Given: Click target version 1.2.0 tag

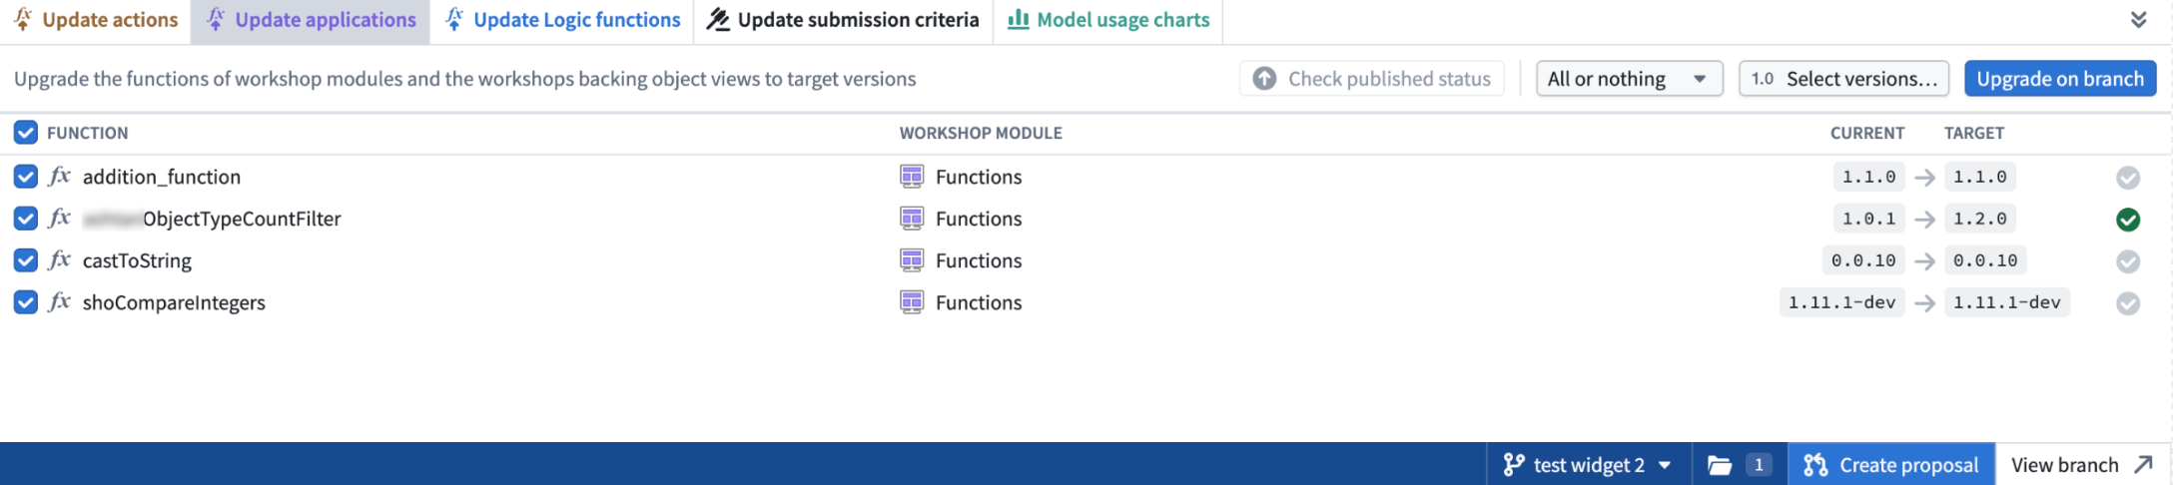Looking at the screenshot, I should pyautogui.click(x=1980, y=219).
